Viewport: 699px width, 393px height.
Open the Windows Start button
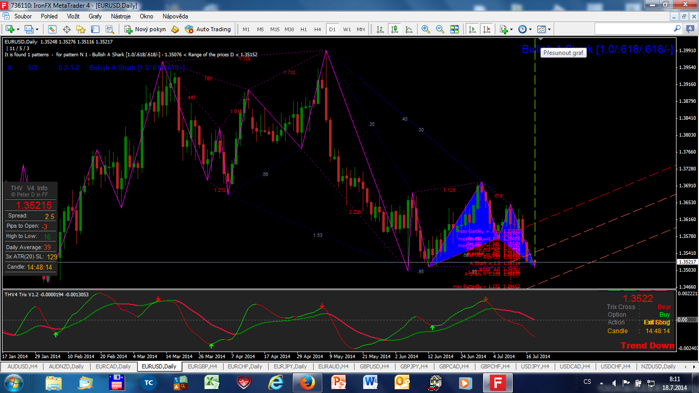[13, 383]
